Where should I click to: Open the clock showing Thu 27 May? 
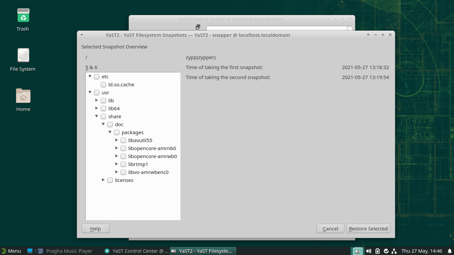click(422, 251)
